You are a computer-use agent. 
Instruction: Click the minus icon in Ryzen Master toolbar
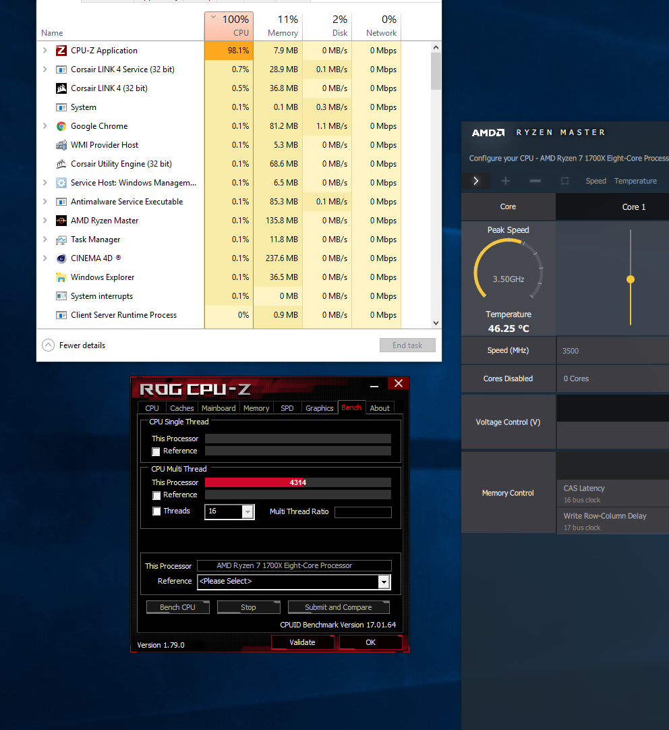coord(535,181)
